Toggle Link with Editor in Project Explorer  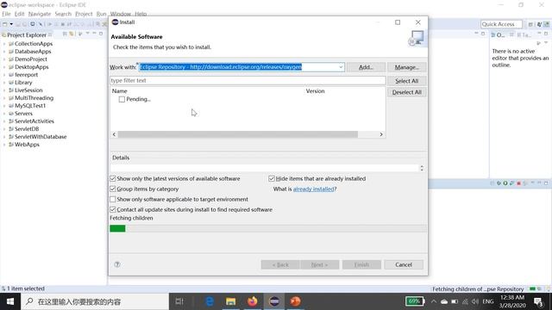pos(72,34)
